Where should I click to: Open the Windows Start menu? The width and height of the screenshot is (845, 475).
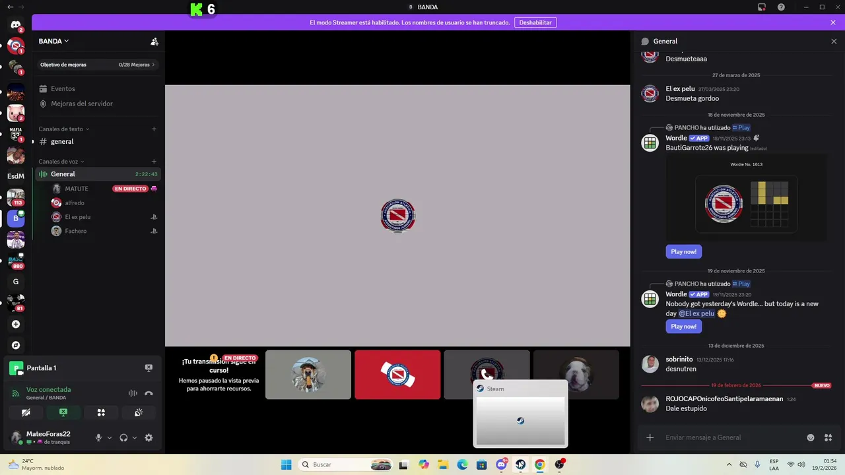pyautogui.click(x=287, y=464)
